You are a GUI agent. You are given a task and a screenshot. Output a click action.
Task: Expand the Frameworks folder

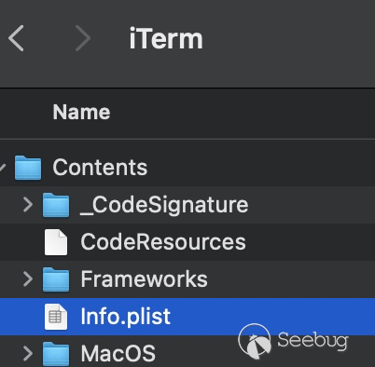pyautogui.click(x=28, y=279)
